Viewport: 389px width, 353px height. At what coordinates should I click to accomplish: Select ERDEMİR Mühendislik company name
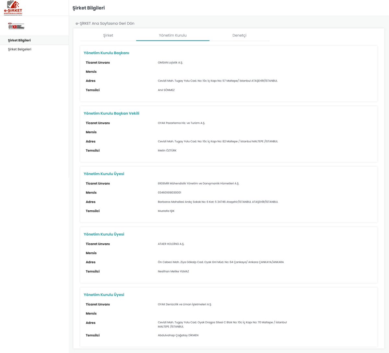(198, 183)
